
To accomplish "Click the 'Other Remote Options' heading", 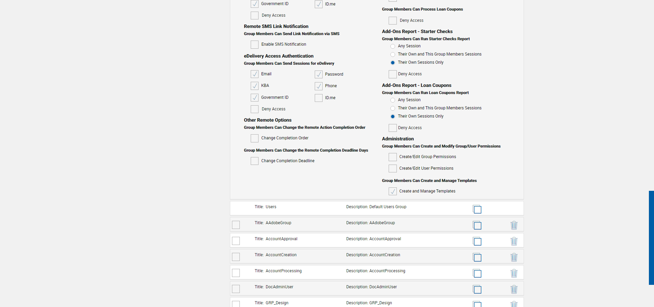I will (268, 120).
